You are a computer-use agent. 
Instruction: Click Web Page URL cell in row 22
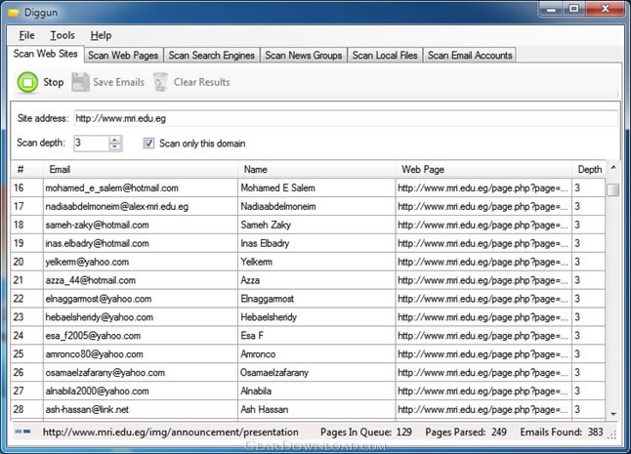[x=483, y=299]
